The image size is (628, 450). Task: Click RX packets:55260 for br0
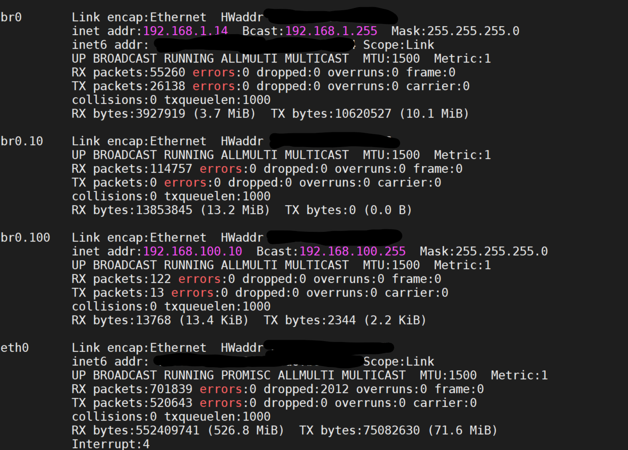point(128,72)
